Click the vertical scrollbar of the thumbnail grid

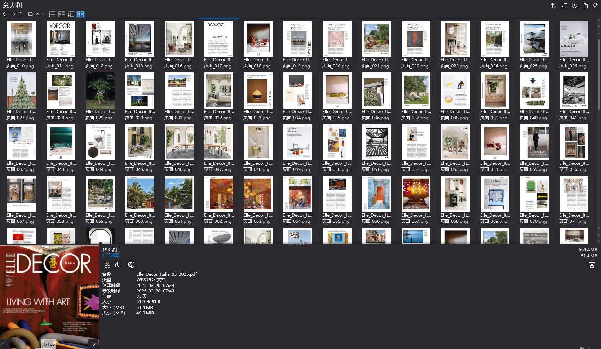pos(598,108)
